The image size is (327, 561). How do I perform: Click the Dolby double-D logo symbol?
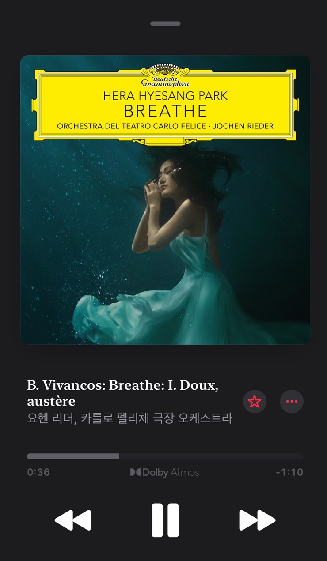pyautogui.click(x=135, y=472)
